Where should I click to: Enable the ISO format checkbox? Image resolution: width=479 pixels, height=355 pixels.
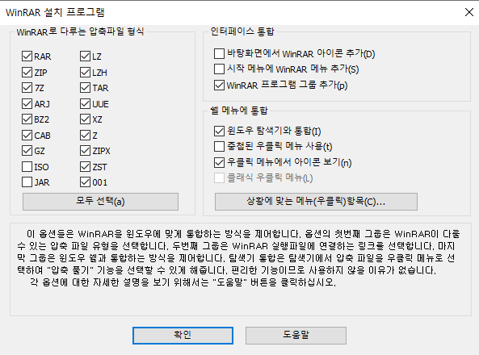click(27, 167)
